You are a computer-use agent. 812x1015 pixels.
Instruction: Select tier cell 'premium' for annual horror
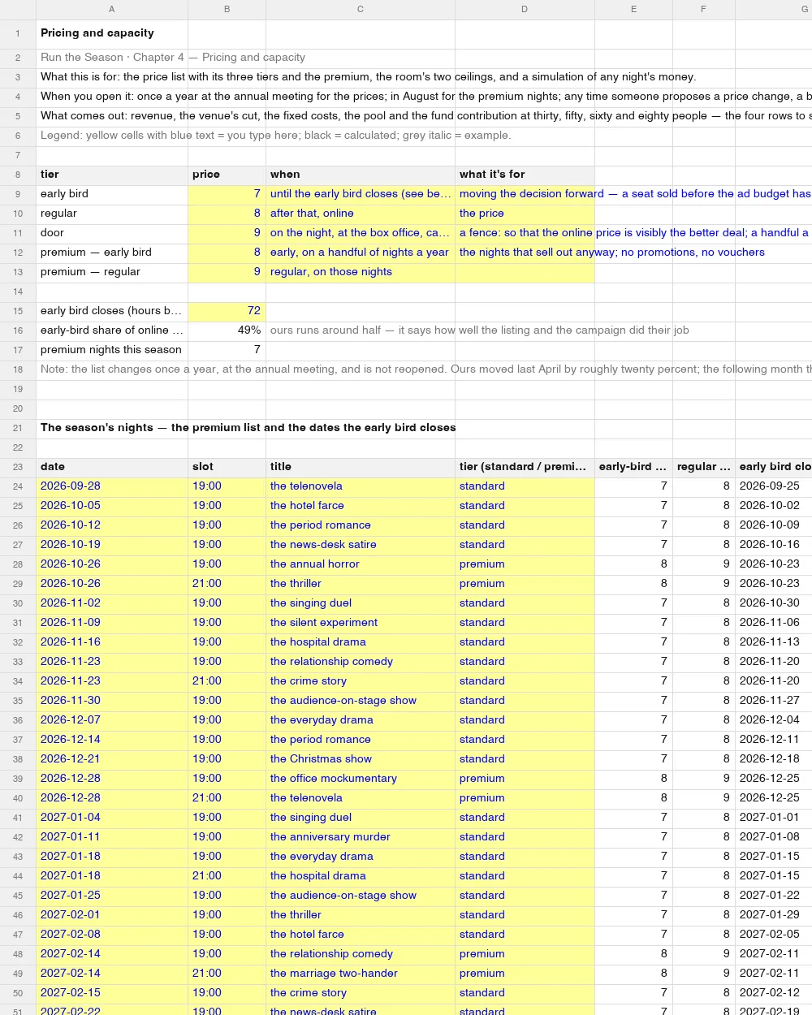(525, 564)
